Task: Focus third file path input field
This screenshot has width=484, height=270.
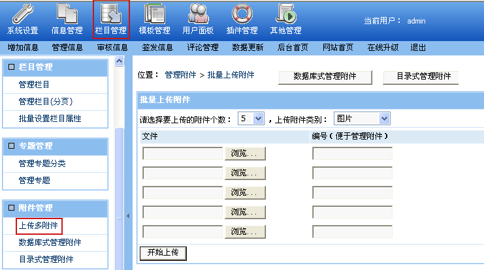Action: (182, 192)
